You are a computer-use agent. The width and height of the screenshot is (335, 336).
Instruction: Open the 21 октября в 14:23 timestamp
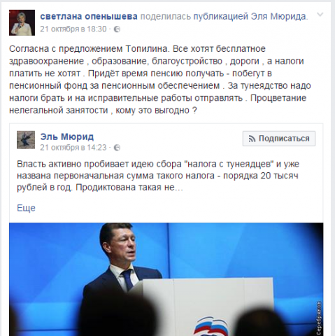point(73,148)
